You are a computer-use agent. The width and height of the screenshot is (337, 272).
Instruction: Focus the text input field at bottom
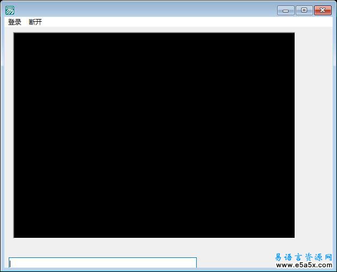click(103, 263)
